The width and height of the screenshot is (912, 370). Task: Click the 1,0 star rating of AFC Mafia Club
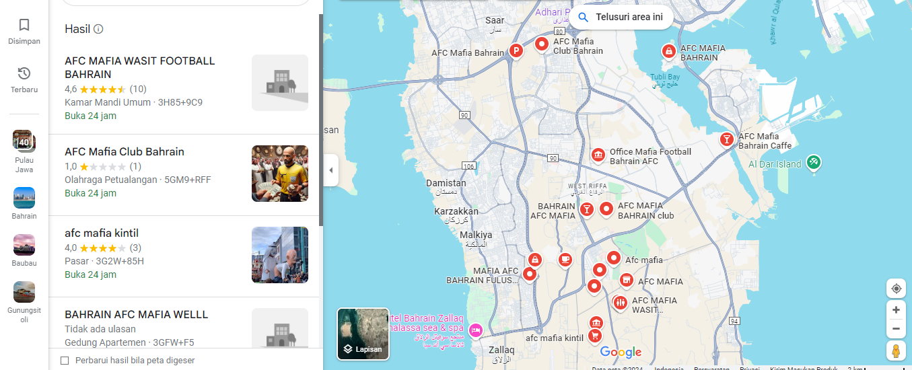103,166
